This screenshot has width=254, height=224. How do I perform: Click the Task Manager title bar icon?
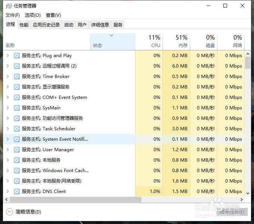[x=9, y=6]
